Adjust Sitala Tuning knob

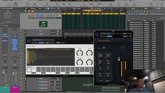pos(89,53)
